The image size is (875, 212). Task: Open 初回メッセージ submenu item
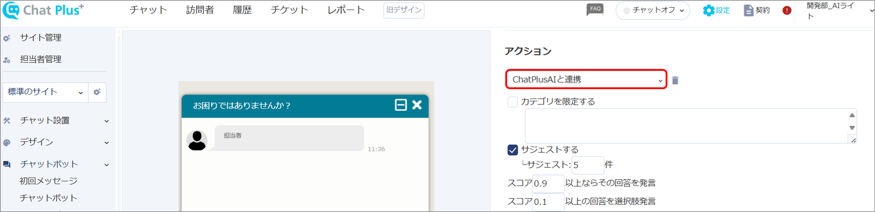pyautogui.click(x=48, y=181)
